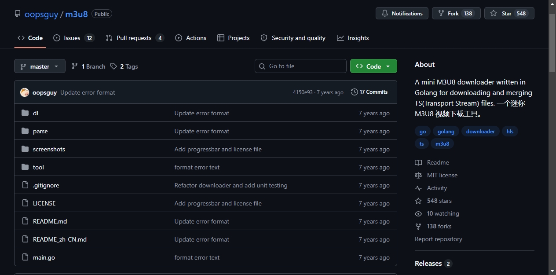Click the pulse icon next to Activity

click(x=418, y=188)
